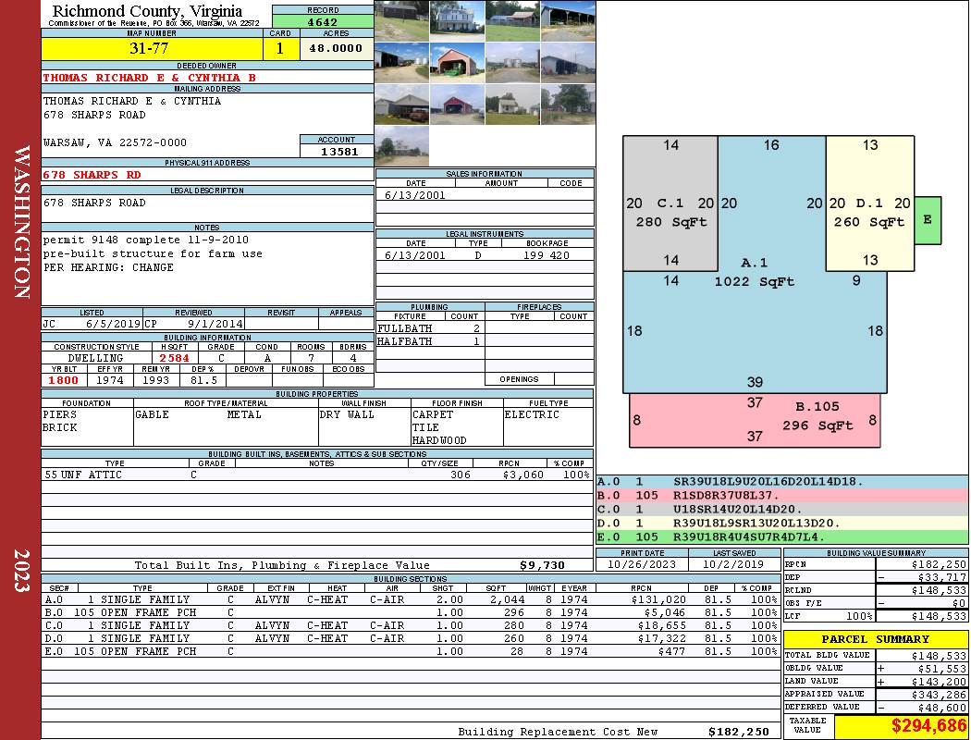The height and width of the screenshot is (740, 971).
Task: Click the C.0 1 SINGLE FAMILY row
Action: coord(410,625)
